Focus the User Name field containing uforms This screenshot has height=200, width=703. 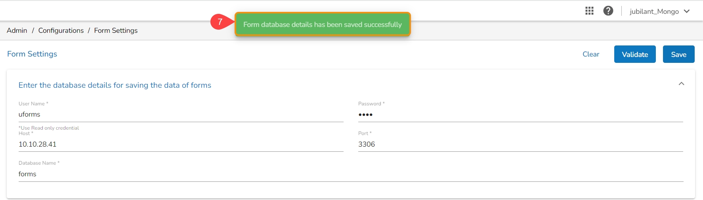181,115
